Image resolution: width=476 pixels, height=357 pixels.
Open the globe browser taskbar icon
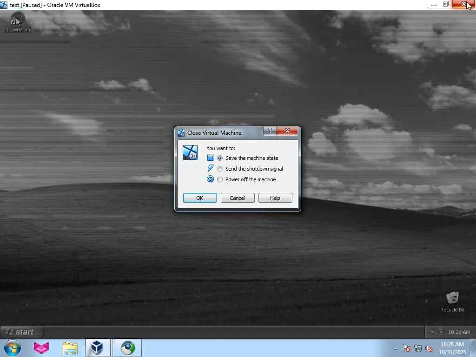pos(128,348)
